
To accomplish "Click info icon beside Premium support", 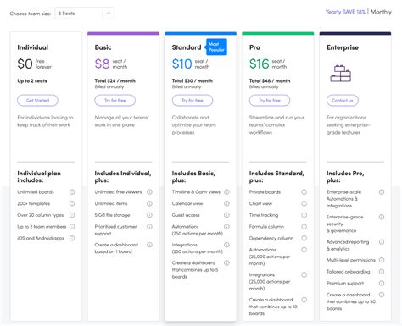I will pyautogui.click(x=382, y=283).
